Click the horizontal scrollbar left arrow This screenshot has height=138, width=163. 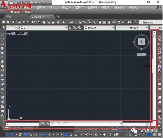point(7,124)
